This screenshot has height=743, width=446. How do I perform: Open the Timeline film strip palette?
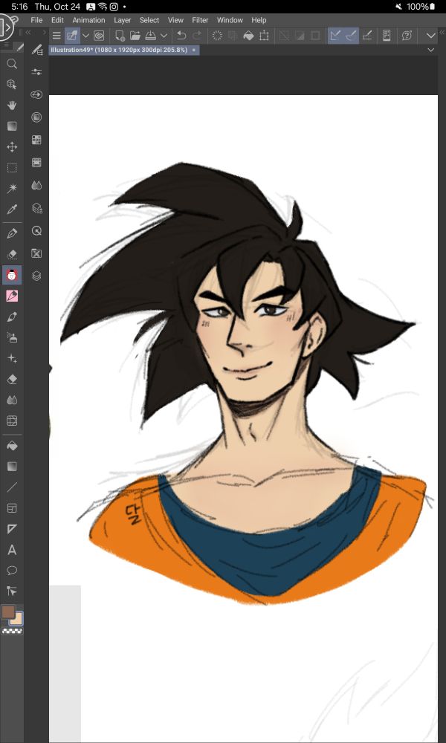[x=36, y=163]
